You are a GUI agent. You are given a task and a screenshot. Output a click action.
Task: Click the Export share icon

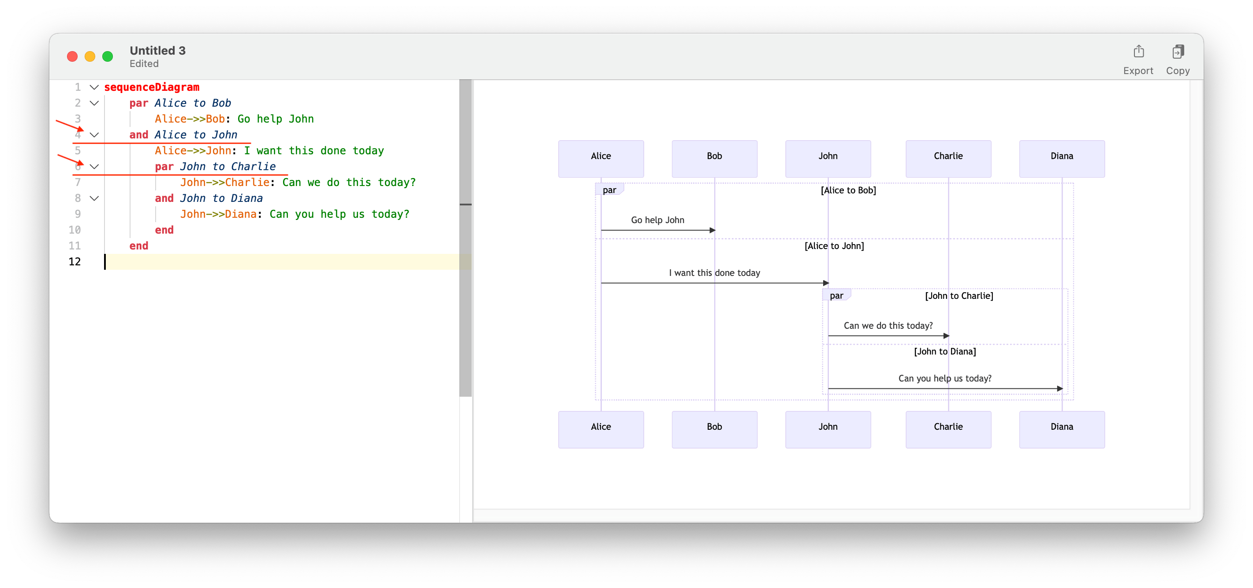pyautogui.click(x=1138, y=52)
